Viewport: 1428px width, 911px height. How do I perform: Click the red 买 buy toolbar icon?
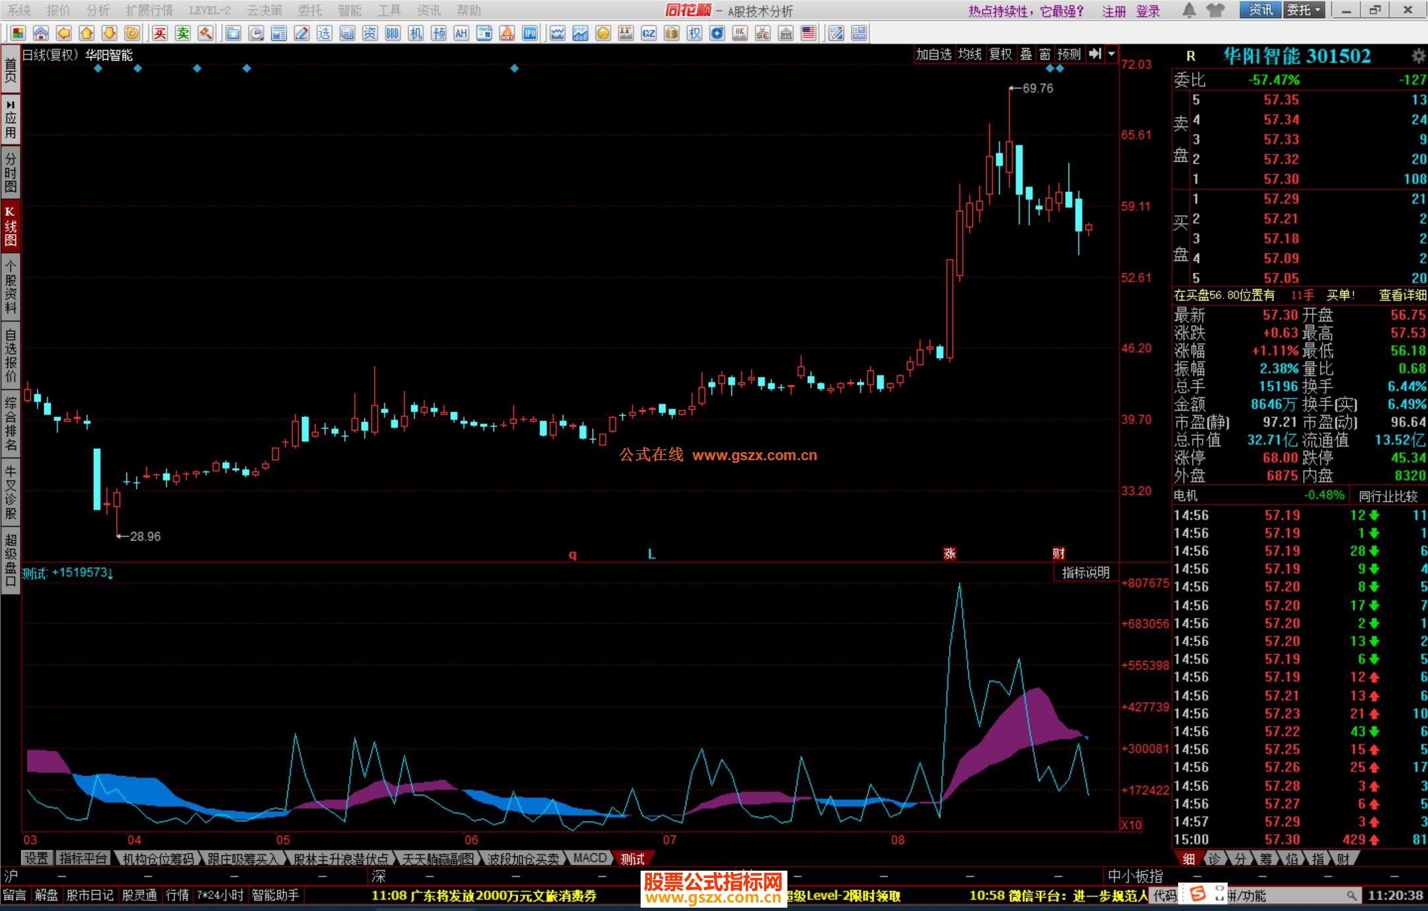(x=160, y=34)
